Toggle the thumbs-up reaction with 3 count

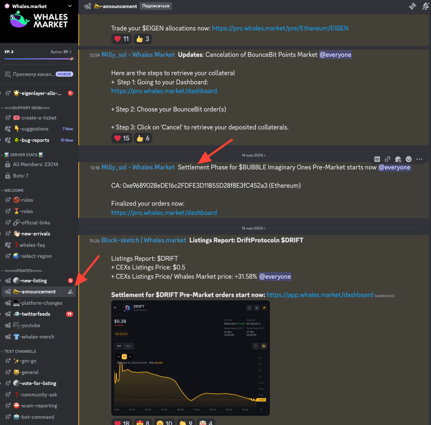click(x=143, y=39)
